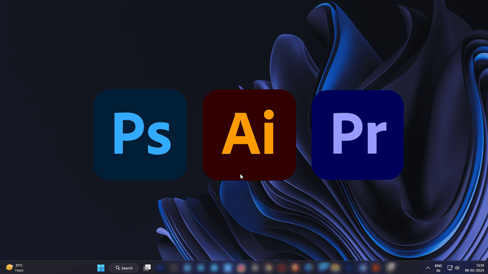Open the volume speaker icon
488x274 pixels.
click(457, 268)
